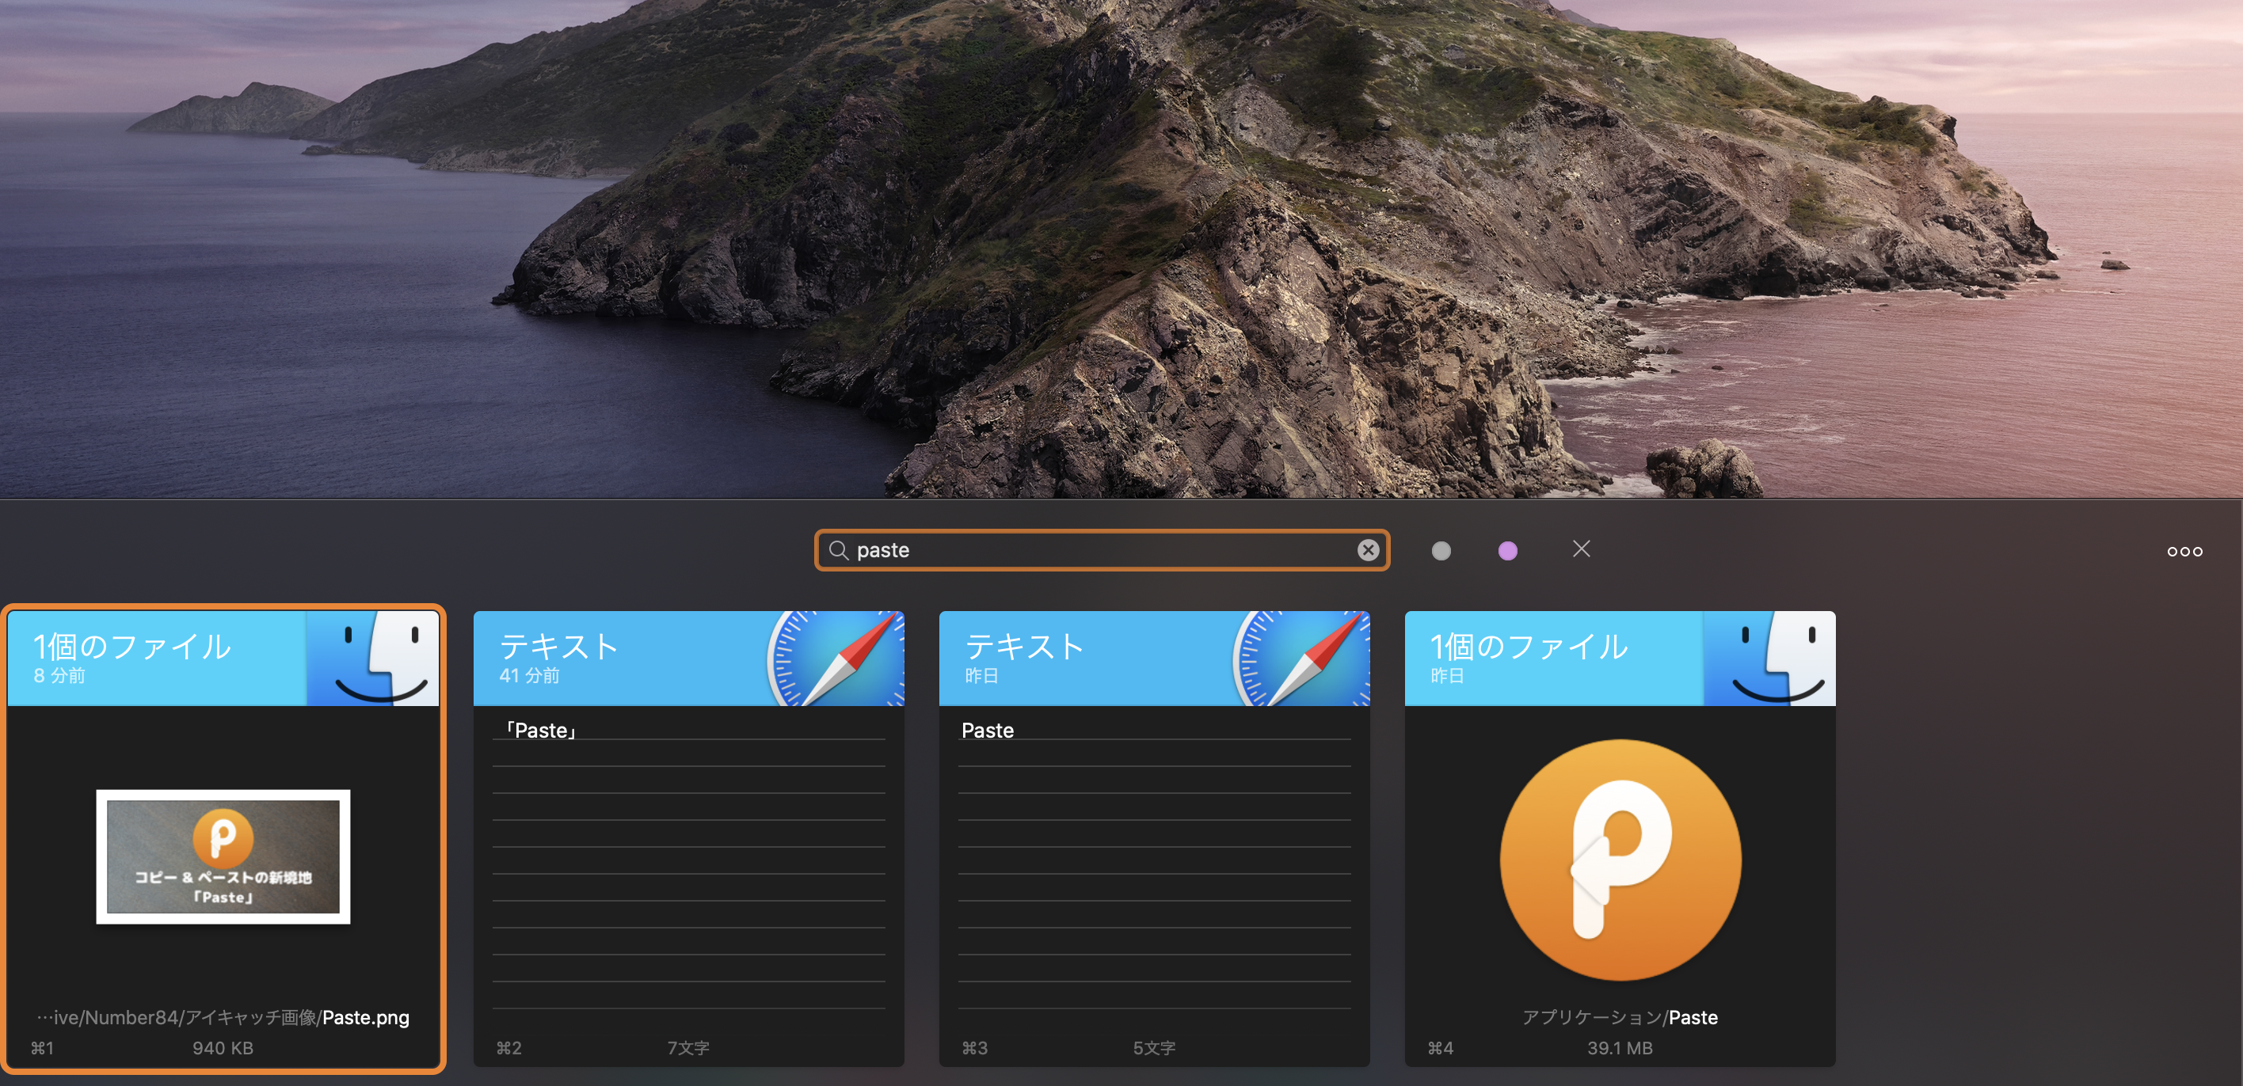
Task: Click the ⌘4 shortcut label
Action: [1440, 1049]
